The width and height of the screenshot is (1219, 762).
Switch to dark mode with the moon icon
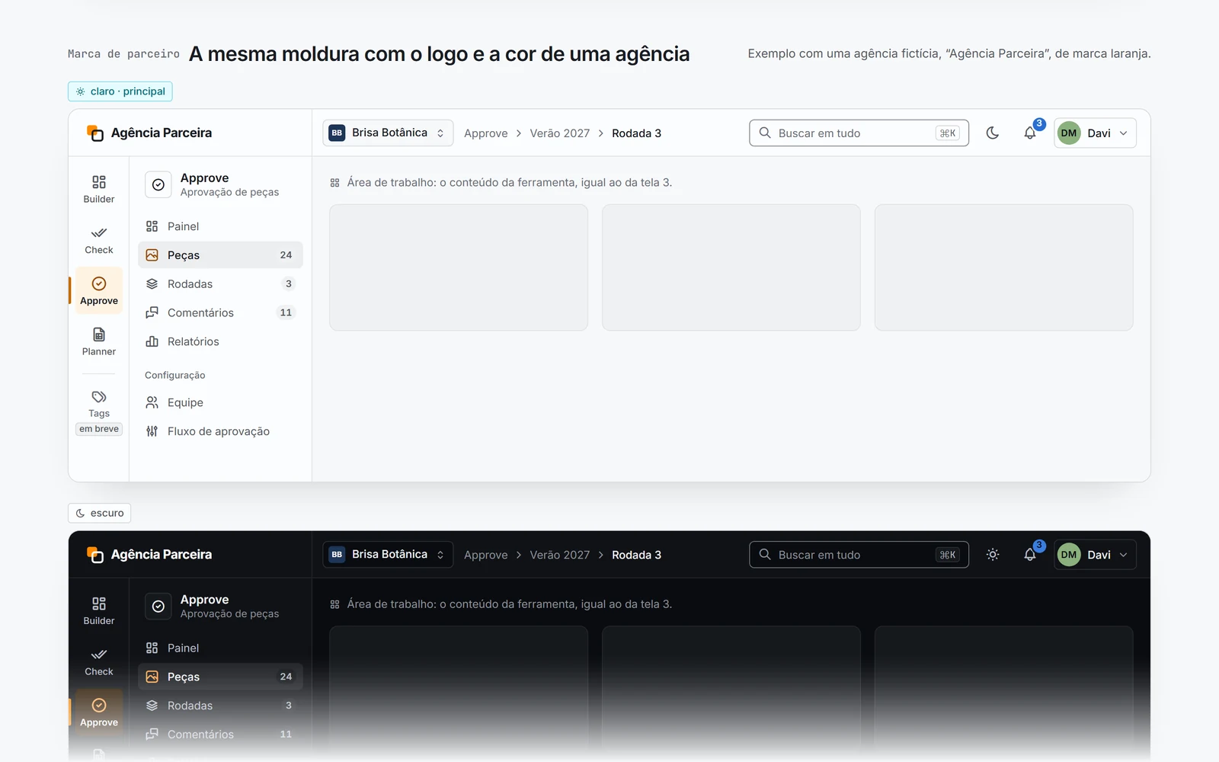(x=993, y=133)
